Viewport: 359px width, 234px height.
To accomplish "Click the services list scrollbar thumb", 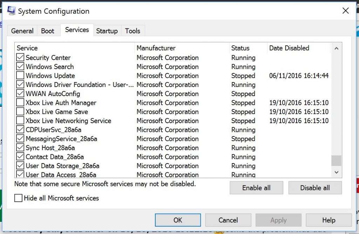I will [336, 160].
